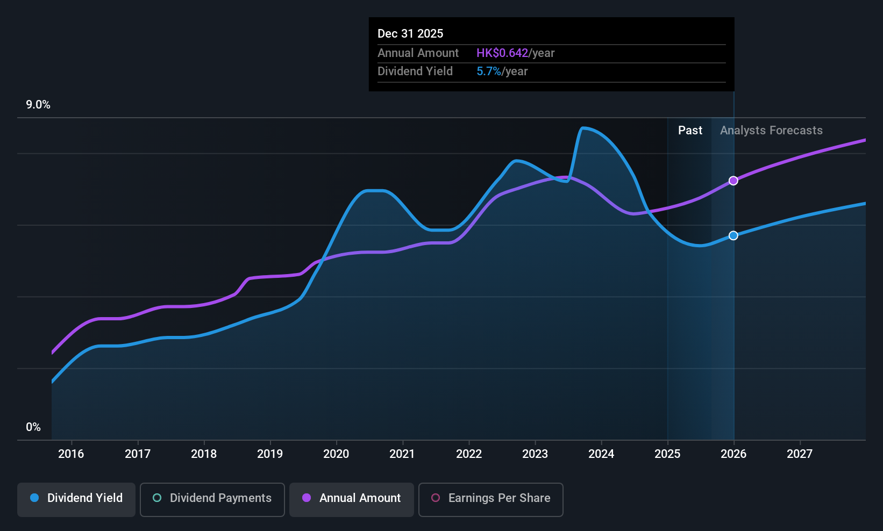Click the Past region label
The width and height of the screenshot is (883, 531).
pyautogui.click(x=690, y=131)
